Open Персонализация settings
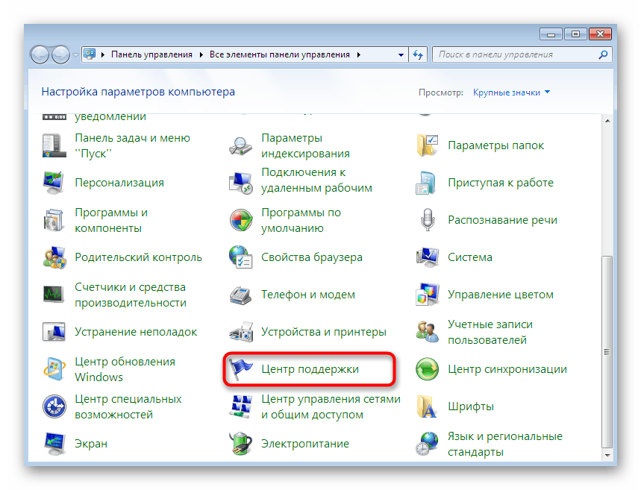Viewport: 641px width, 490px height. [119, 182]
